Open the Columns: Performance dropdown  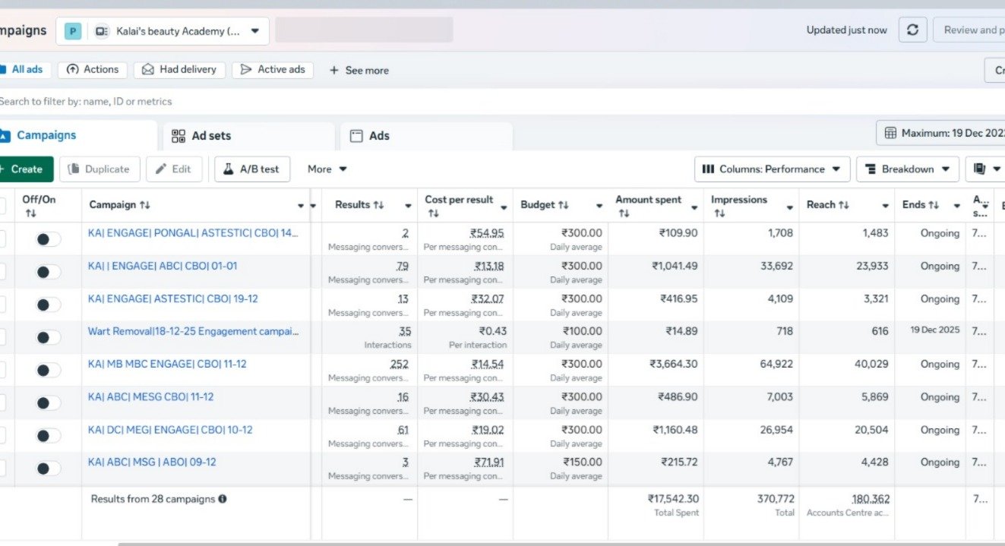772,169
